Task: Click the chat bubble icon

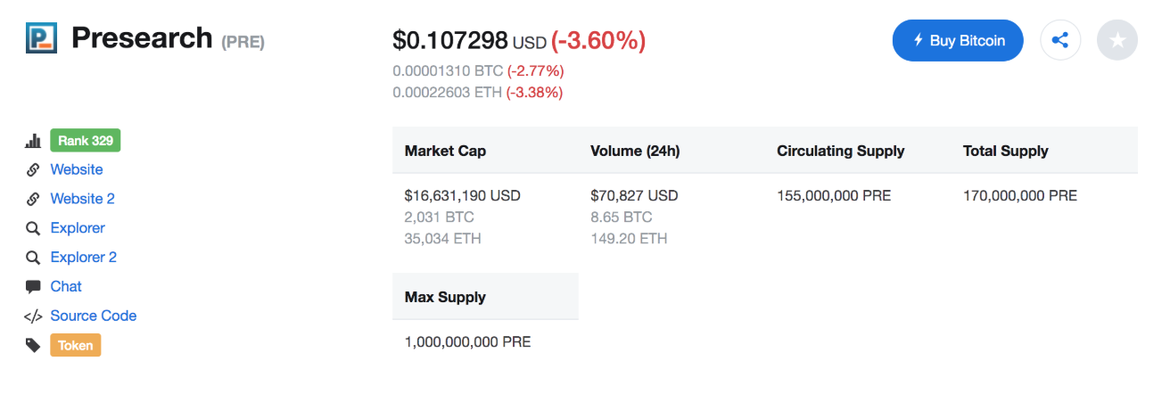Action: click(x=34, y=287)
